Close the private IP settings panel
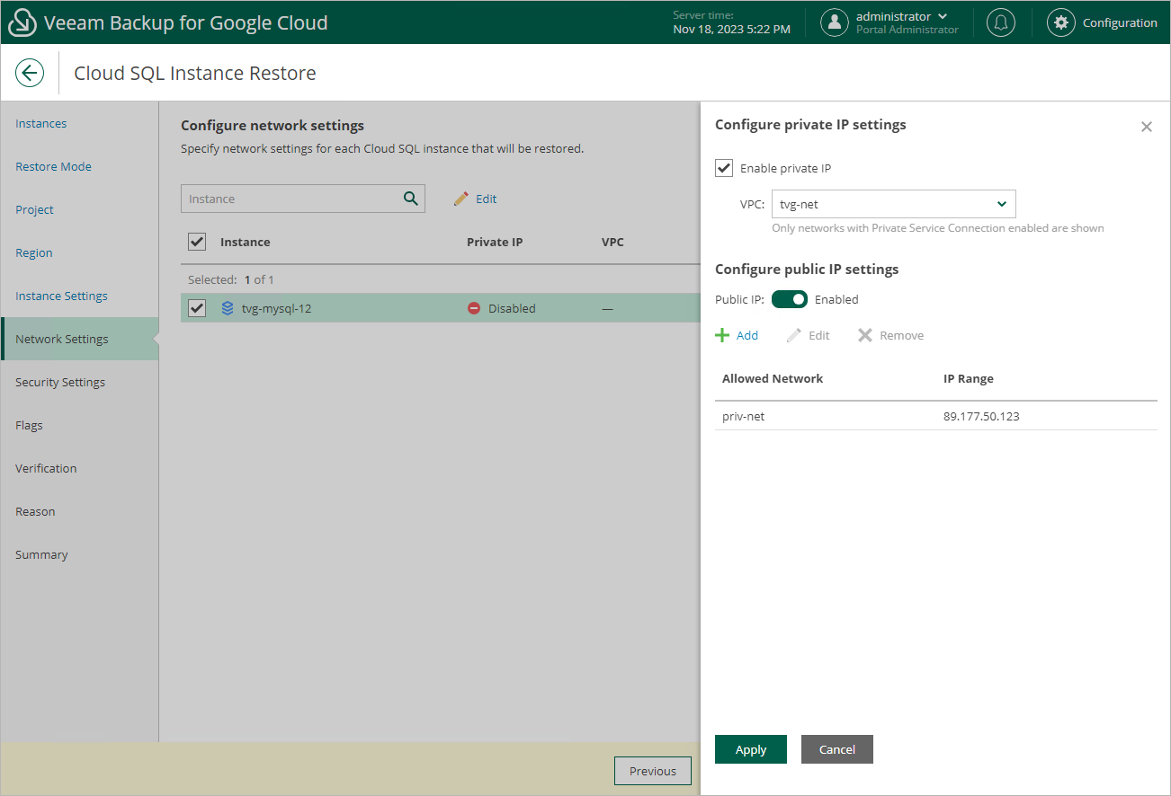Viewport: 1171px width, 796px height. click(x=1147, y=127)
